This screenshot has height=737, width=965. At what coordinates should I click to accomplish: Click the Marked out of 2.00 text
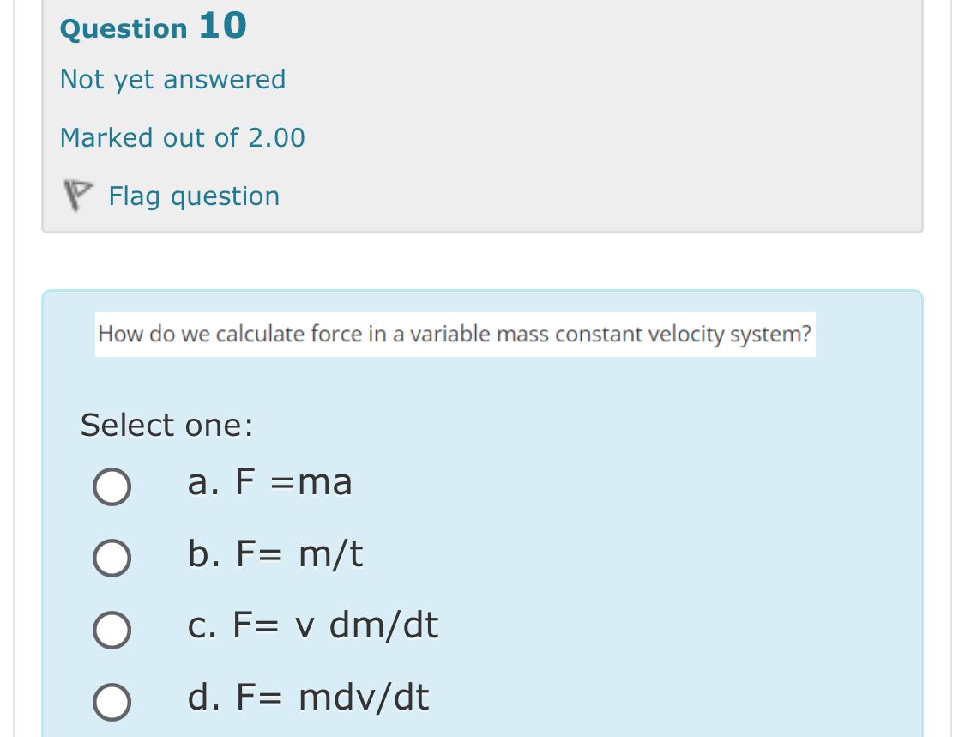pyautogui.click(x=181, y=137)
